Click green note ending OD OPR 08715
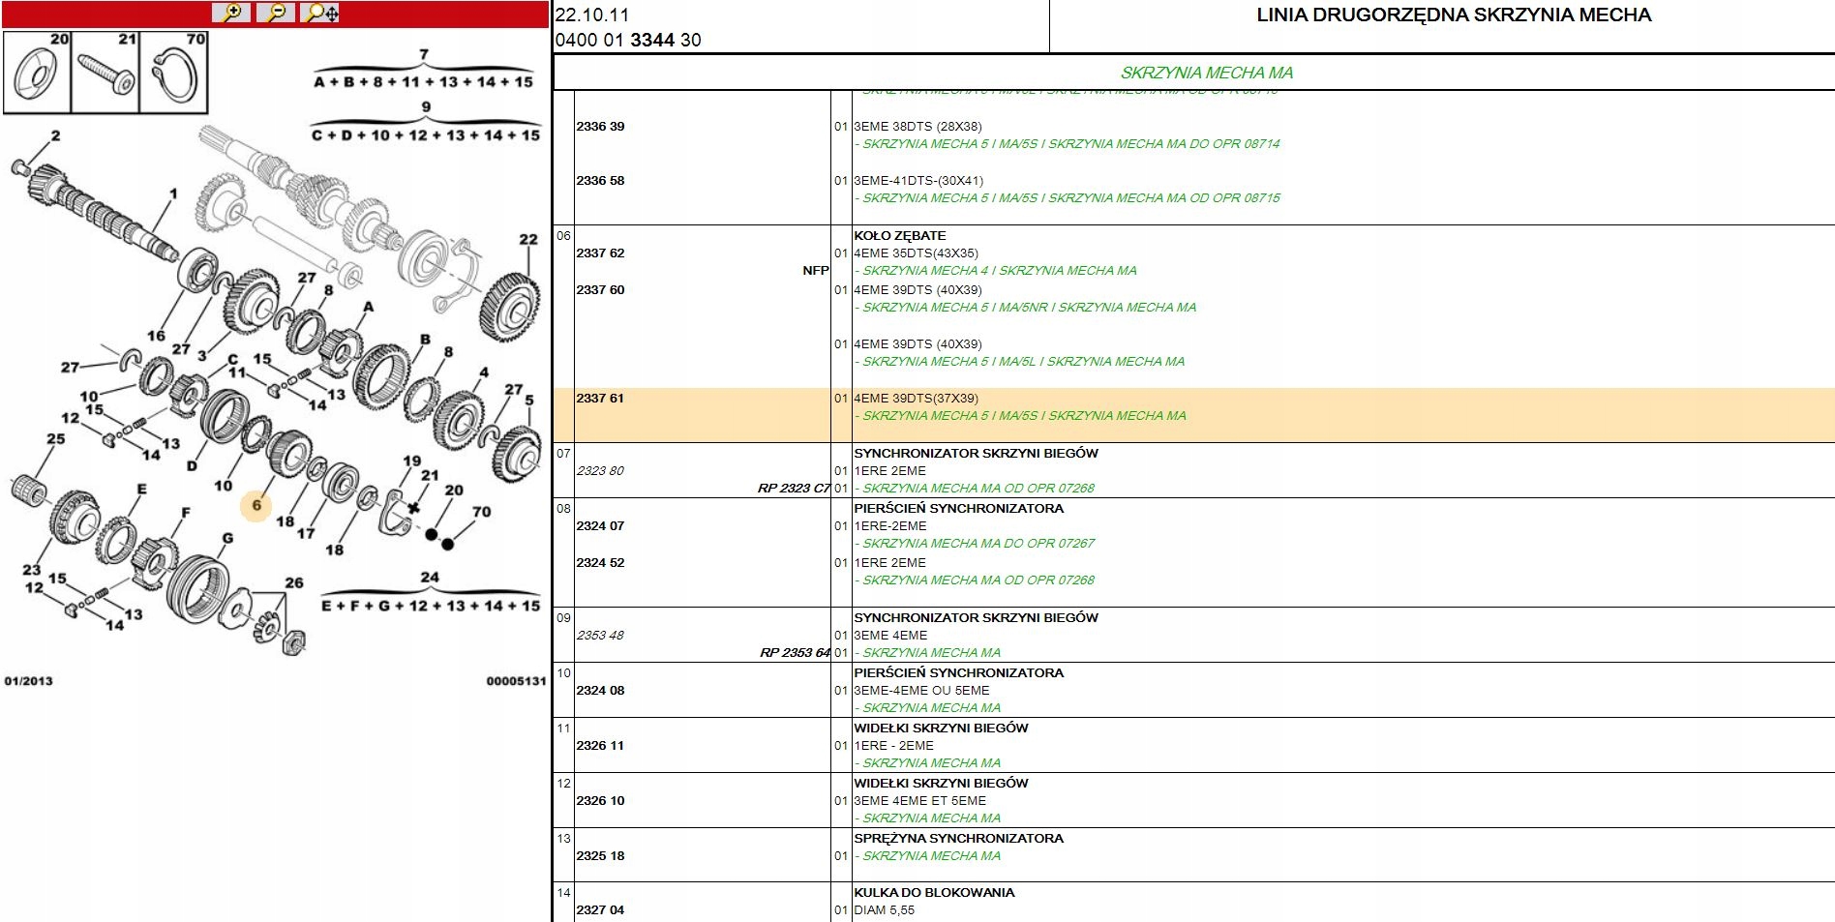This screenshot has height=922, width=1835. pyautogui.click(x=1067, y=197)
